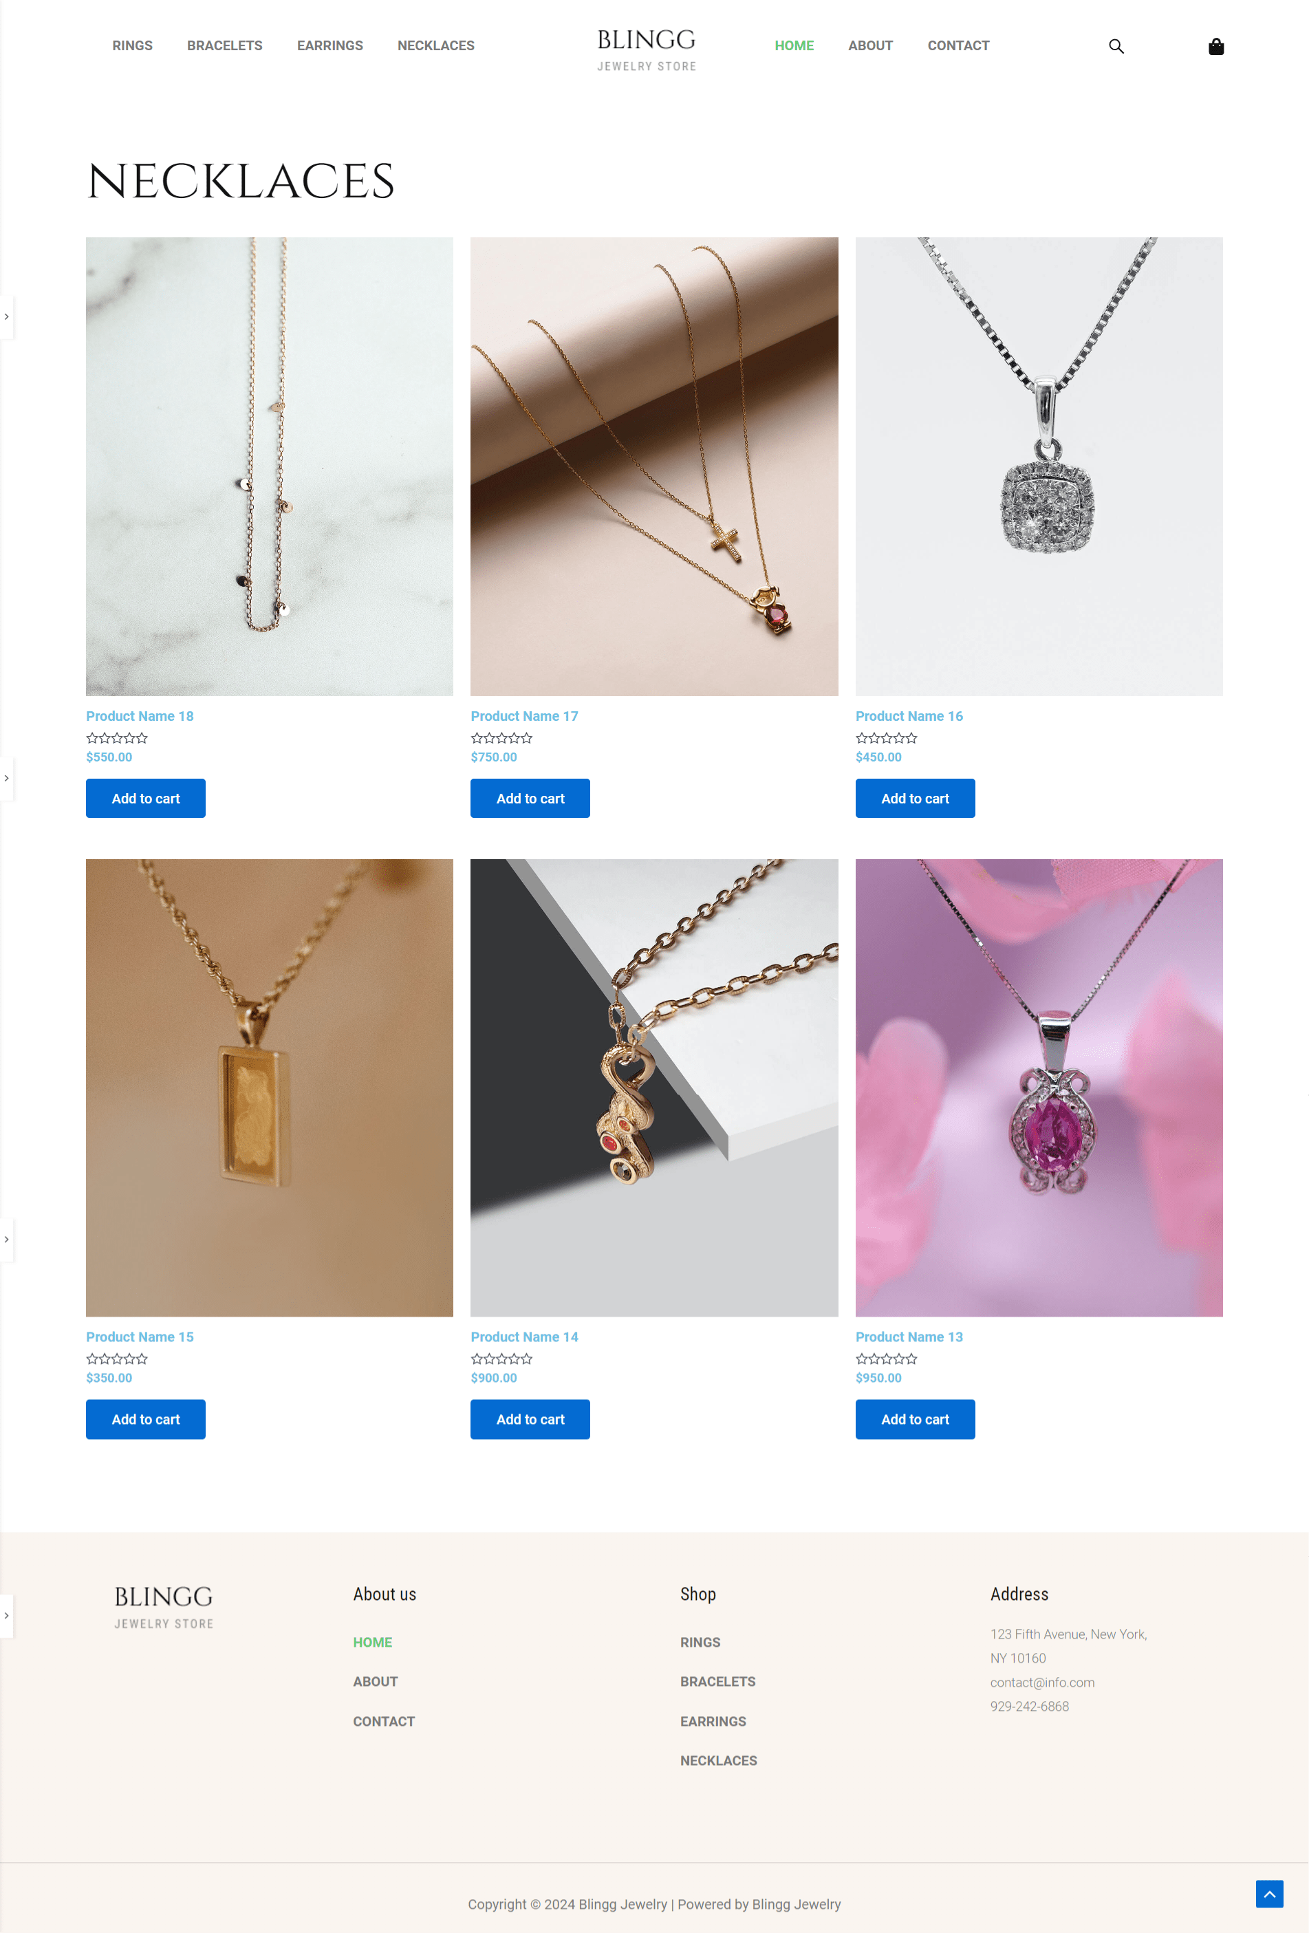1309x1935 pixels.
Task: Go to EARRINGS in the top navigation
Action: (x=329, y=46)
